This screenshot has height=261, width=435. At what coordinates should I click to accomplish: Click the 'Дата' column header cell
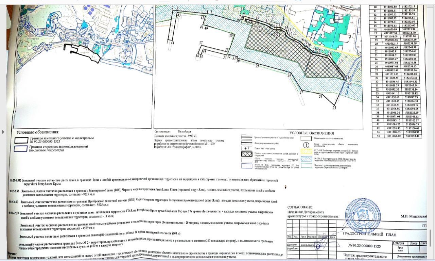pyautogui.click(x=333, y=237)
